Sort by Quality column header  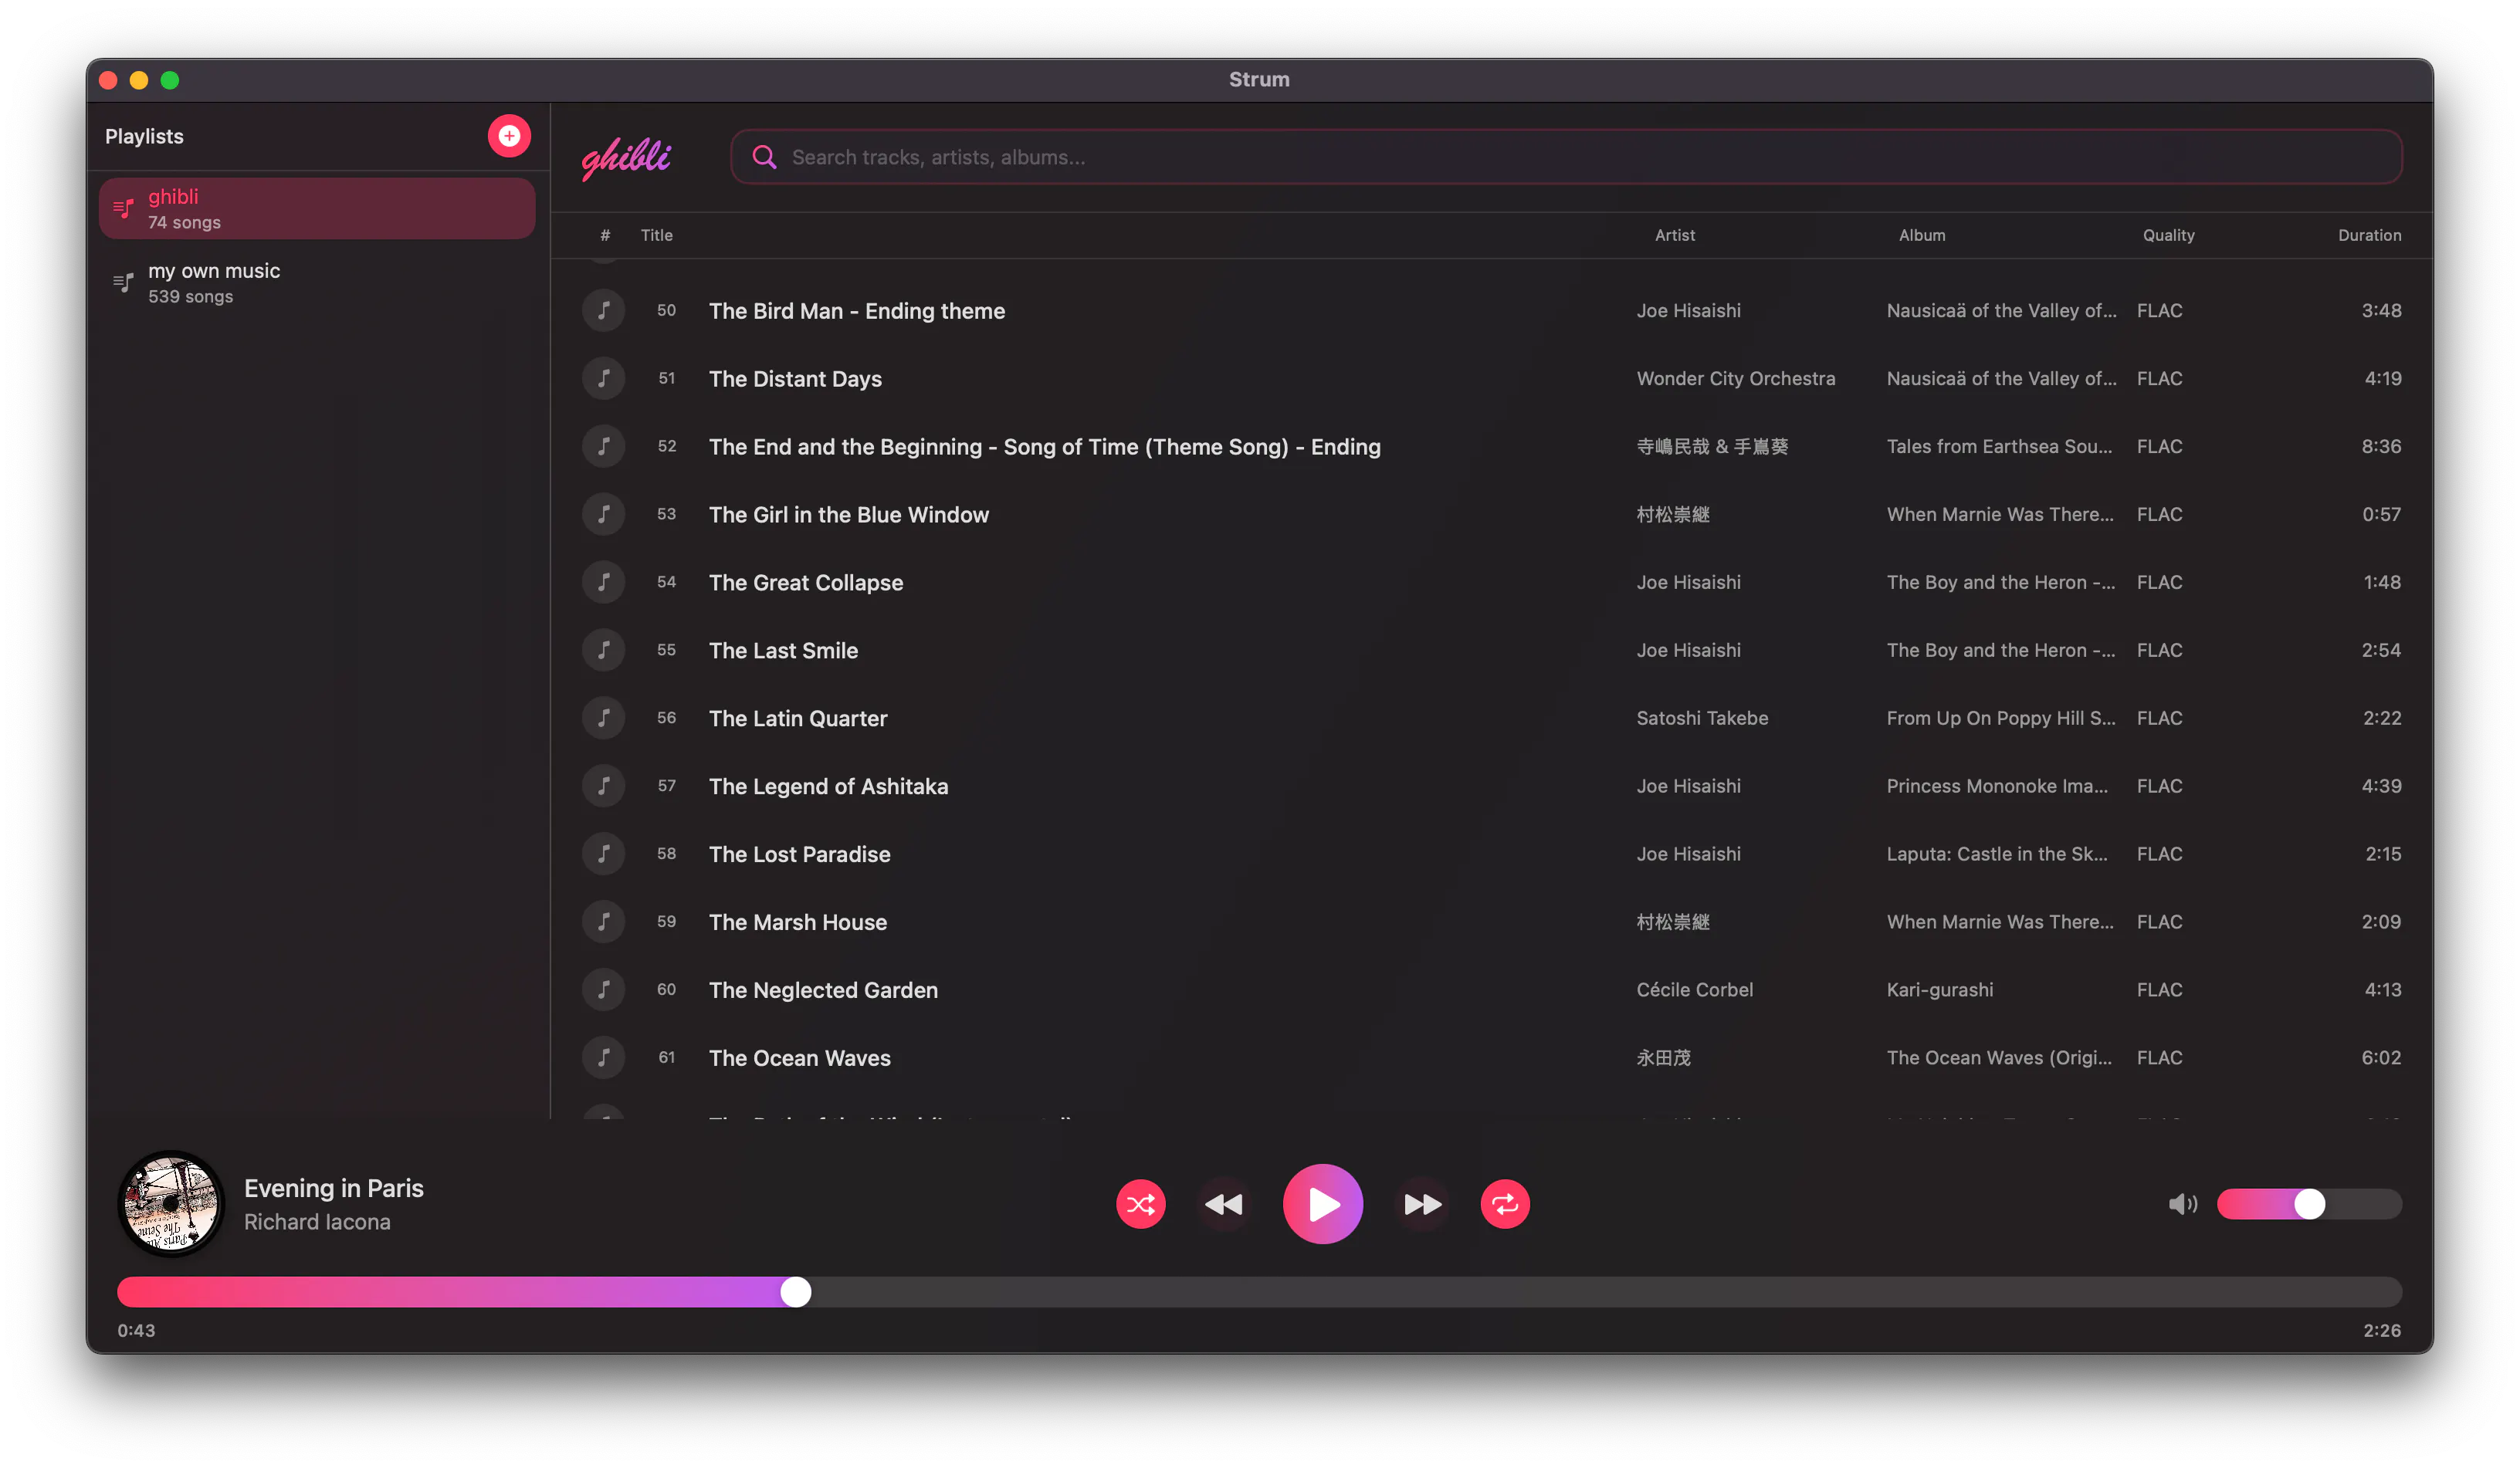[x=2168, y=235]
